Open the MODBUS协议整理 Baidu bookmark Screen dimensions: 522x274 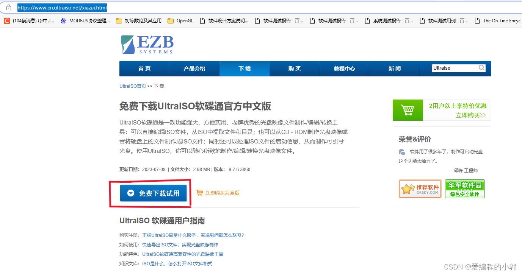[85, 21]
